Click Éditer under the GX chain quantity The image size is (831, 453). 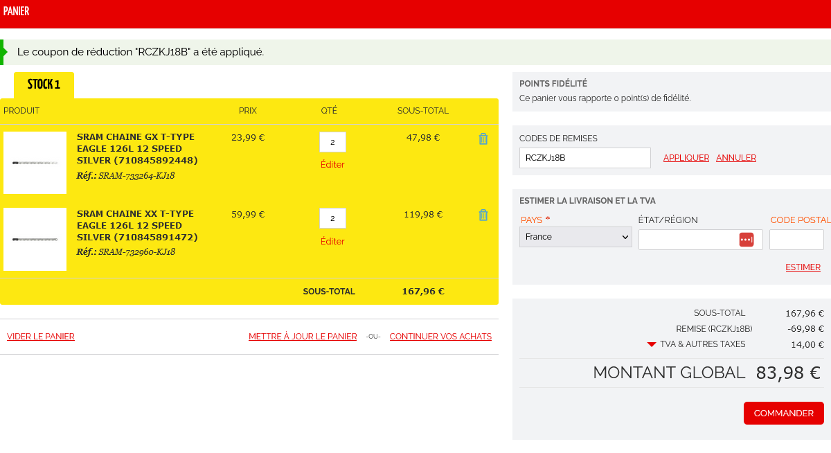point(332,165)
